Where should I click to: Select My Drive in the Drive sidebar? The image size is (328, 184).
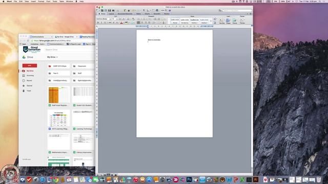(30, 71)
